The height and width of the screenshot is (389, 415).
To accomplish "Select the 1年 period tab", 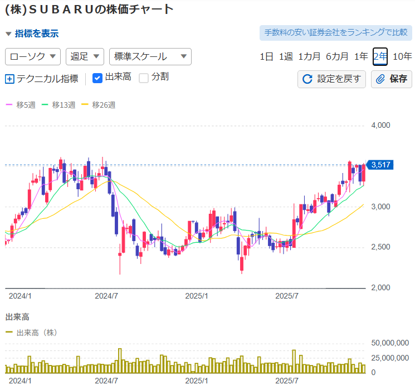I will click(x=361, y=56).
